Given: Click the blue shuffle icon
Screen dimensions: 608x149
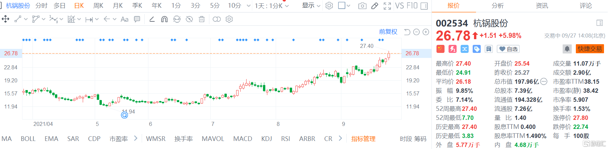Looking at the screenshot, I should 465,49.
